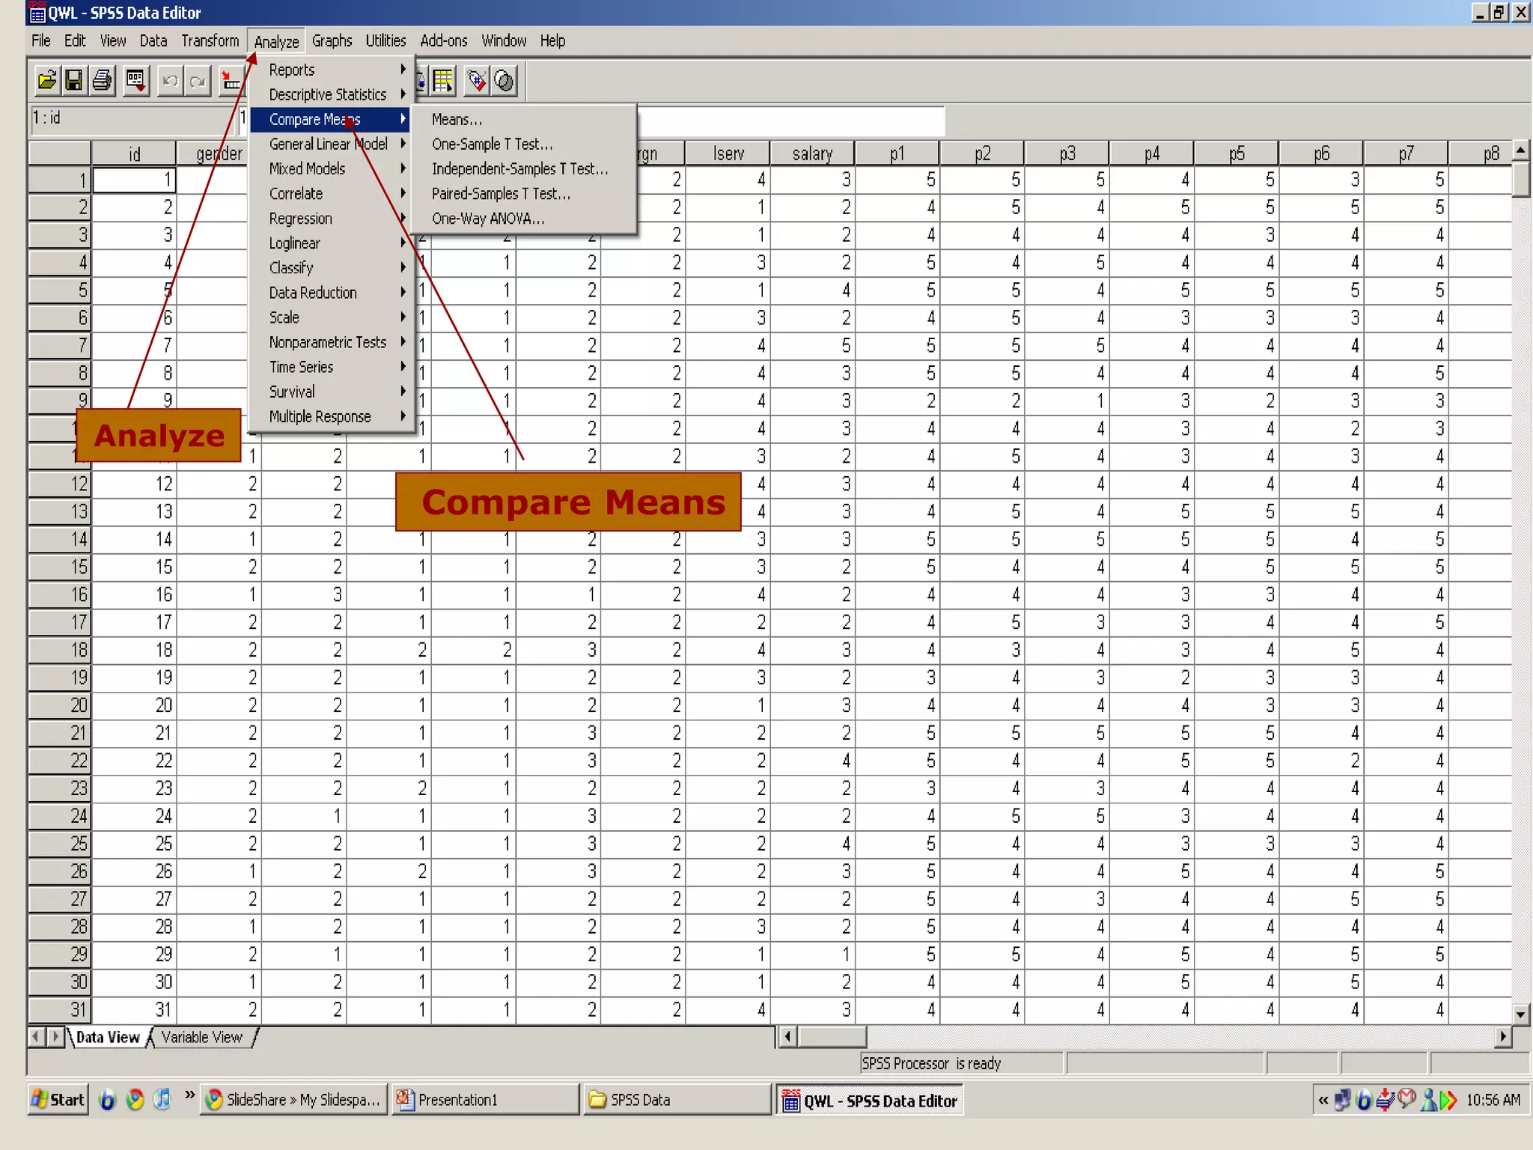Click the Go to Chart icon
The image size is (1533, 1150).
[231, 80]
